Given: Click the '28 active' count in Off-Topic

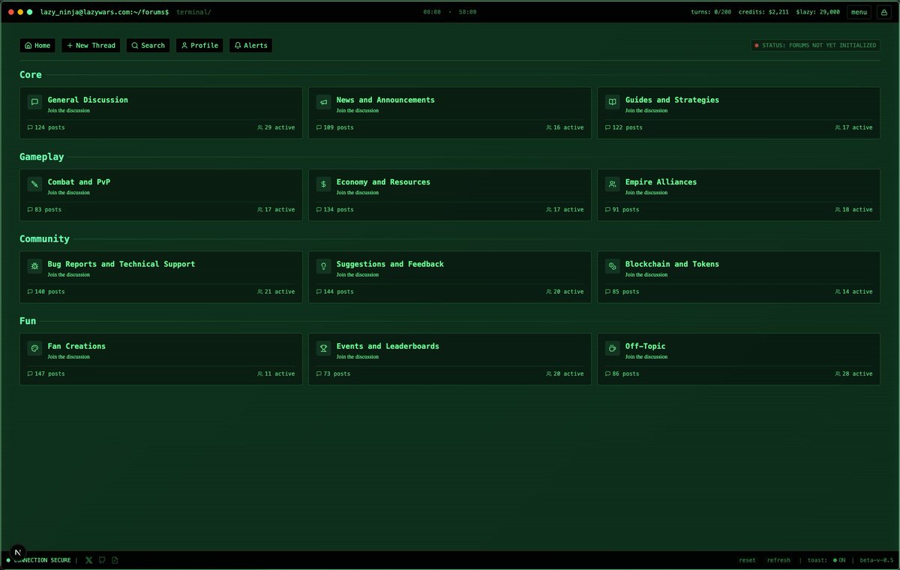Looking at the screenshot, I should (853, 373).
